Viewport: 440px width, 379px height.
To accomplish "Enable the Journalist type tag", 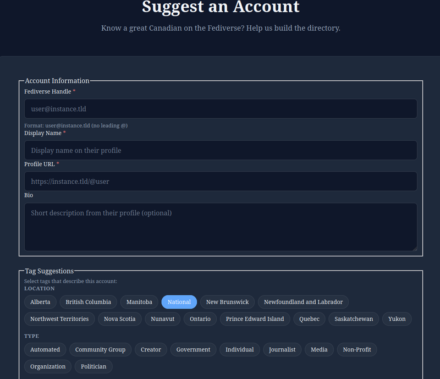I will [282, 349].
